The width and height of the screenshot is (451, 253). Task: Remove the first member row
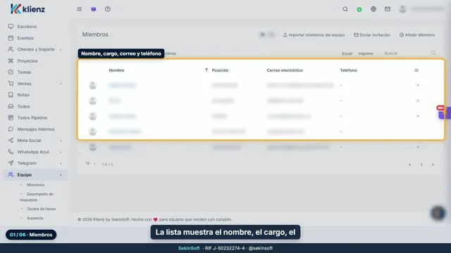point(418,85)
